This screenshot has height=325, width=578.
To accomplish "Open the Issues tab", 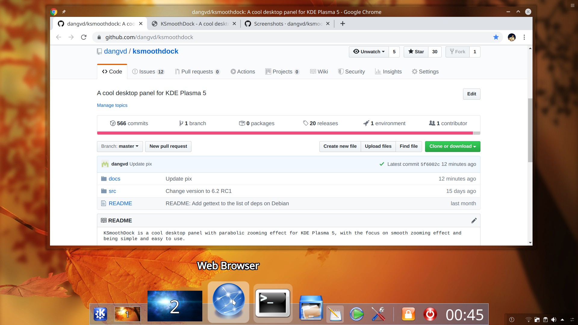I will pyautogui.click(x=148, y=72).
